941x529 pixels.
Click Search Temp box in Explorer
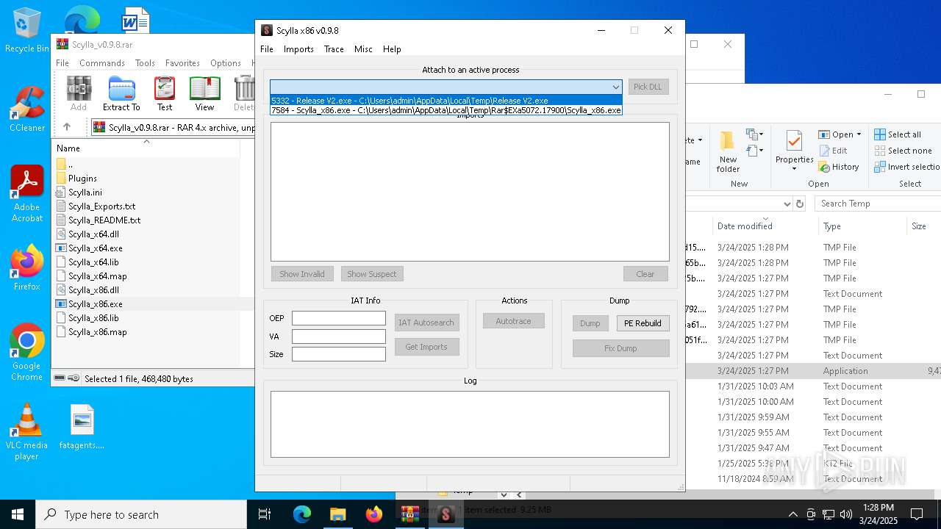[x=876, y=204]
